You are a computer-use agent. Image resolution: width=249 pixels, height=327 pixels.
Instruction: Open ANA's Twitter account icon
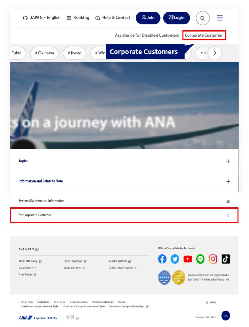pyautogui.click(x=175, y=259)
